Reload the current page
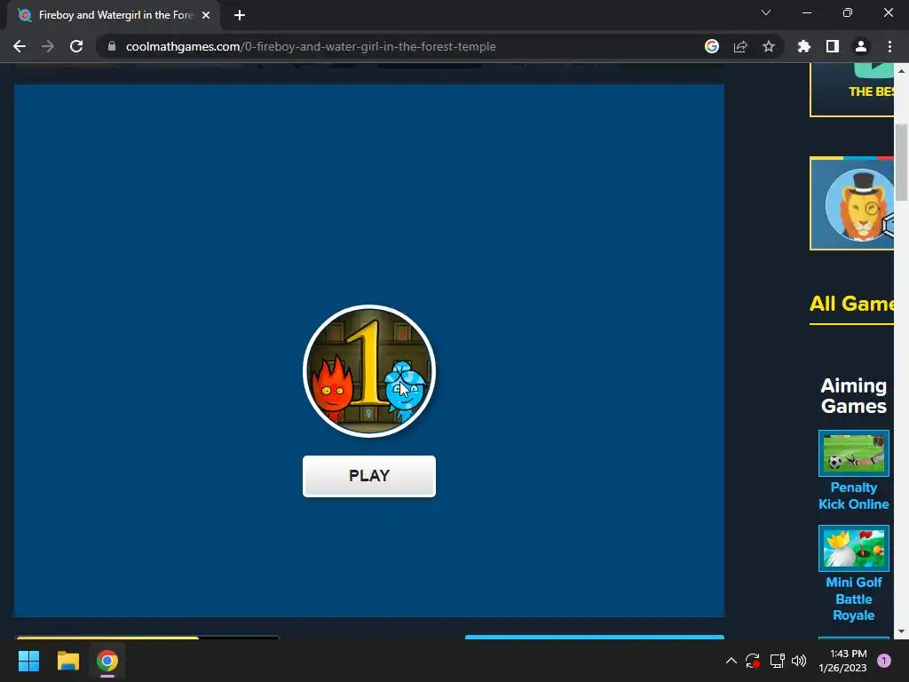Image resolution: width=909 pixels, height=682 pixels. click(76, 46)
